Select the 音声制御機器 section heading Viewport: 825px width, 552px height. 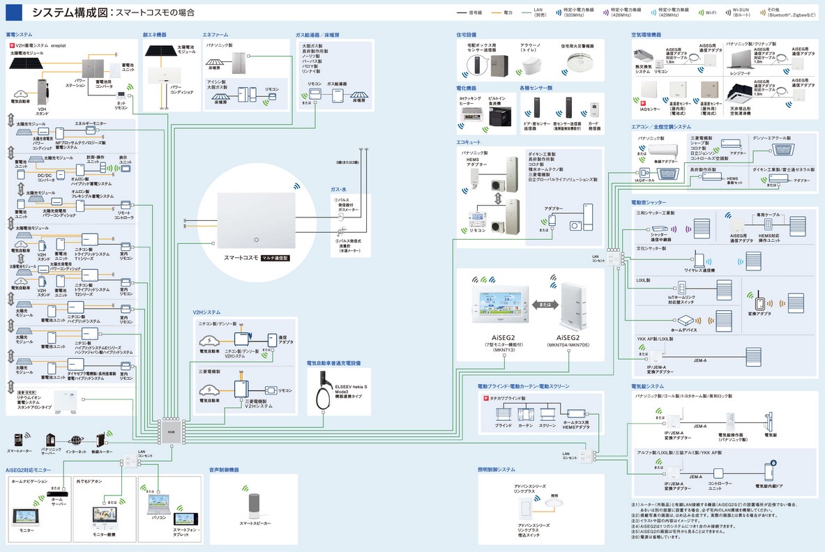point(224,470)
